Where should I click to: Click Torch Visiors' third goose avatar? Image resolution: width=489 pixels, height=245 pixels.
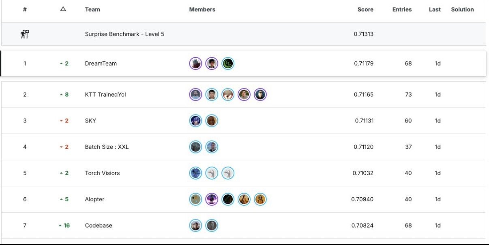pos(228,173)
